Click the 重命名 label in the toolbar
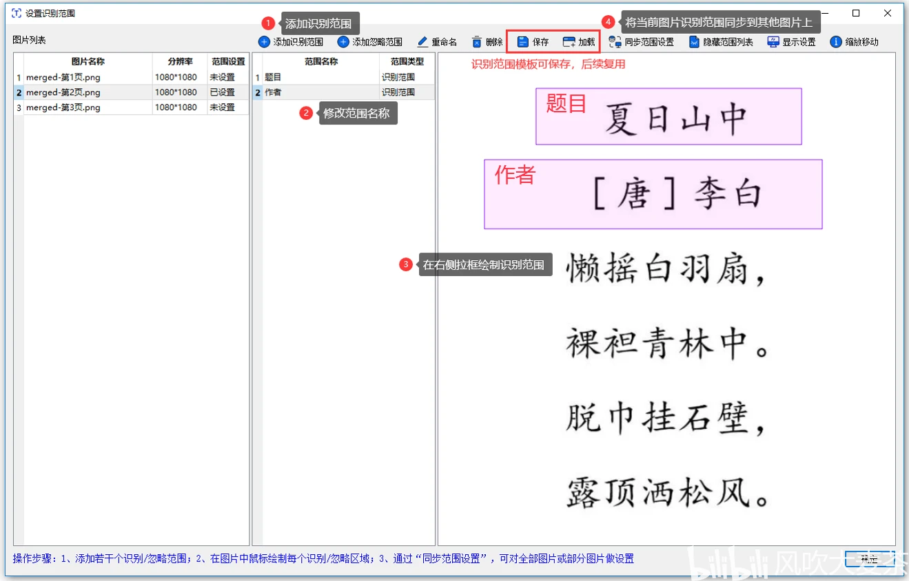The width and height of the screenshot is (909, 581). coord(445,42)
